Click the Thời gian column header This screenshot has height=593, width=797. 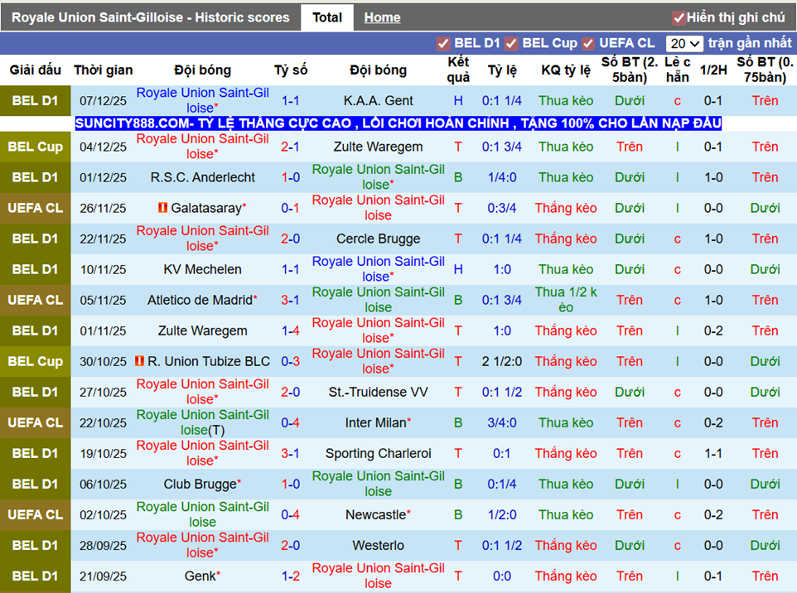[104, 70]
